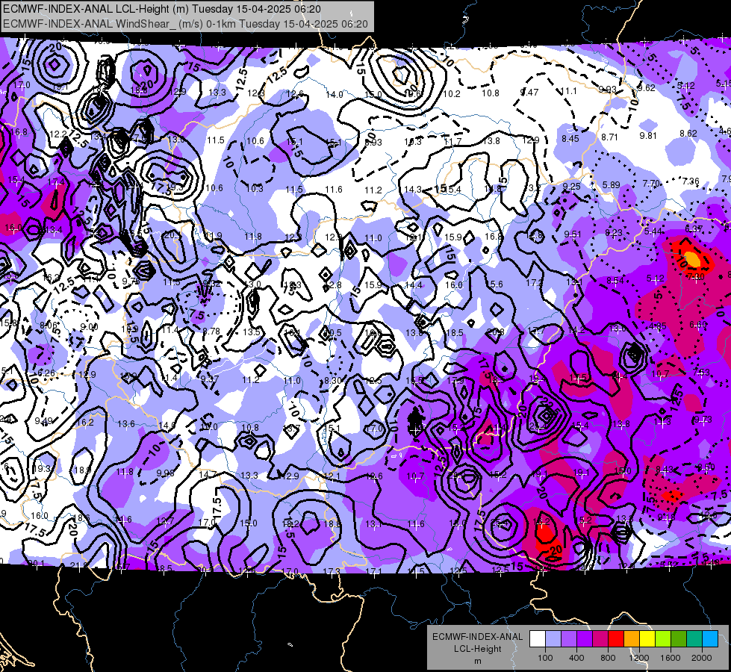Click the legend tick label 1600

tap(671, 658)
